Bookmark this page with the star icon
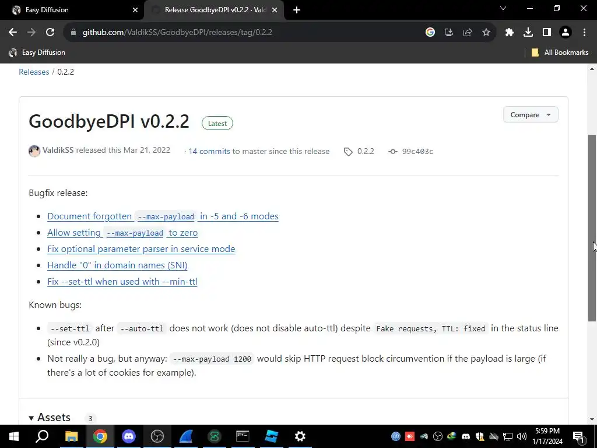The image size is (597, 448). tap(486, 33)
